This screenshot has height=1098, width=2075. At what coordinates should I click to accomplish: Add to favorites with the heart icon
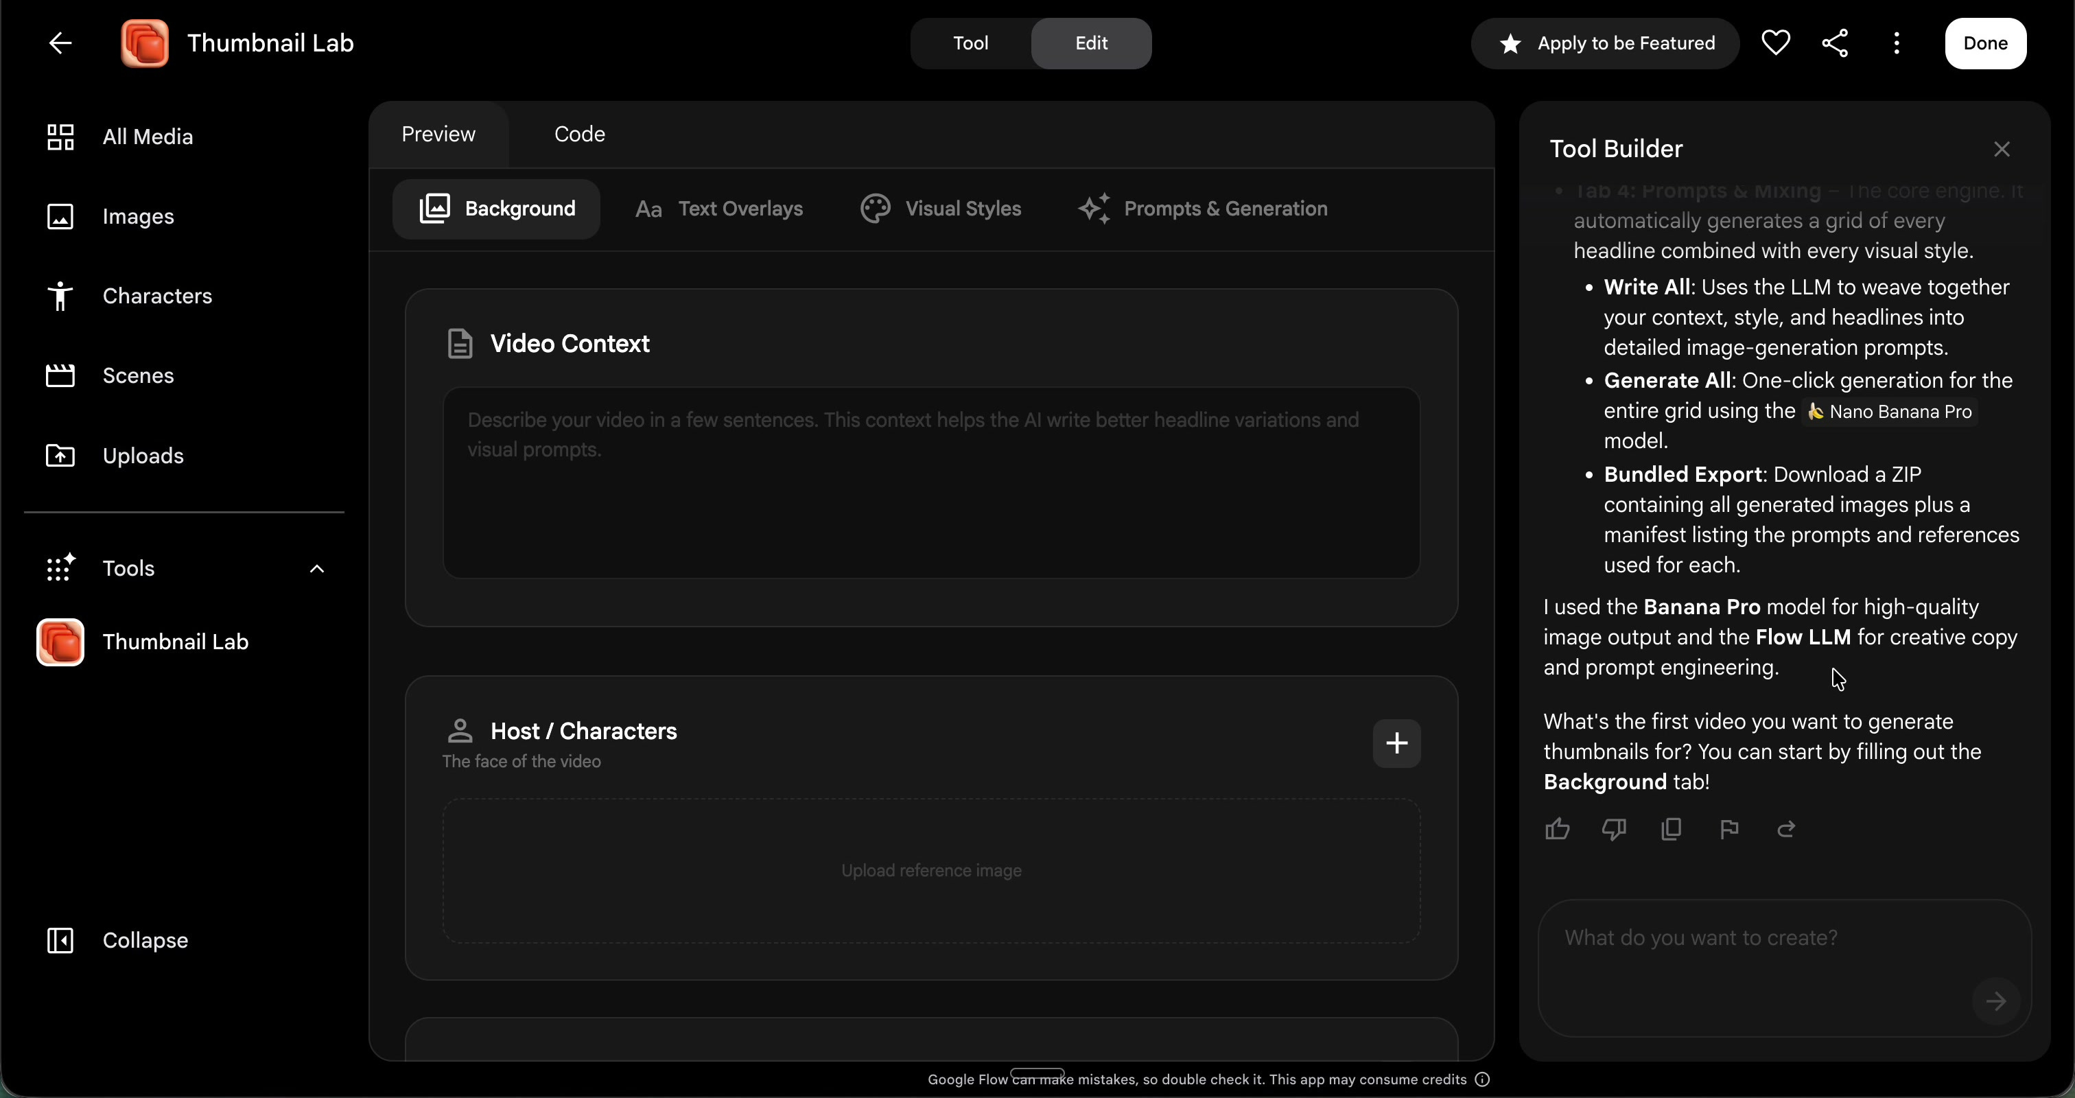[x=1775, y=43]
